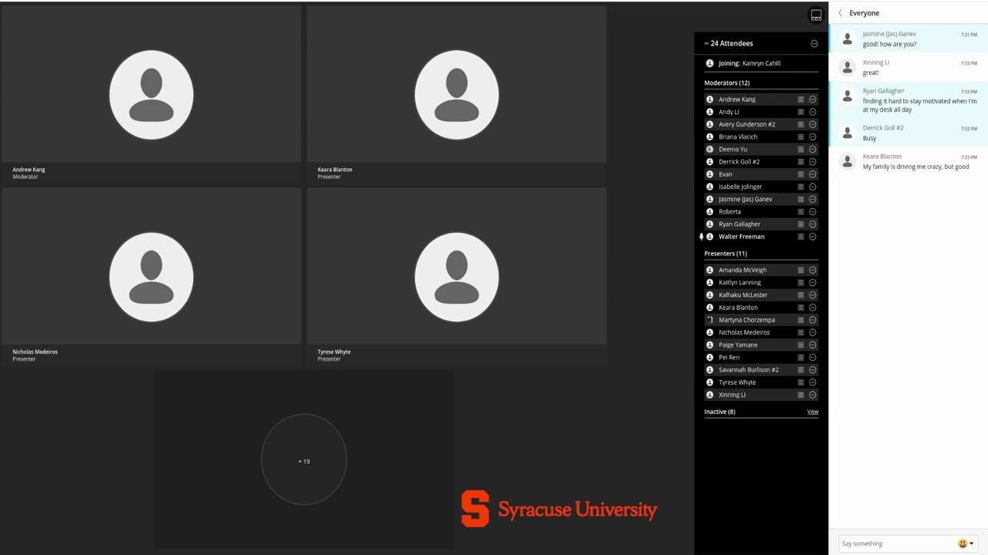
Task: Open attendee controls for Jasmine (Jas) Ganev
Action: click(x=813, y=199)
